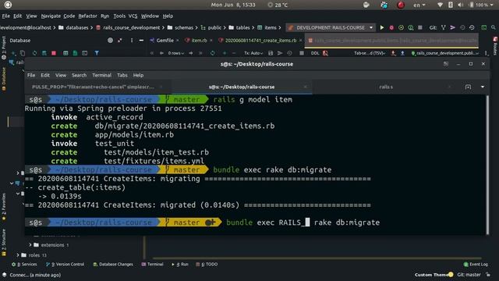Switch to 20200608114741_create_items.rb tab
The width and height of the screenshot is (499, 281).
coord(260,41)
